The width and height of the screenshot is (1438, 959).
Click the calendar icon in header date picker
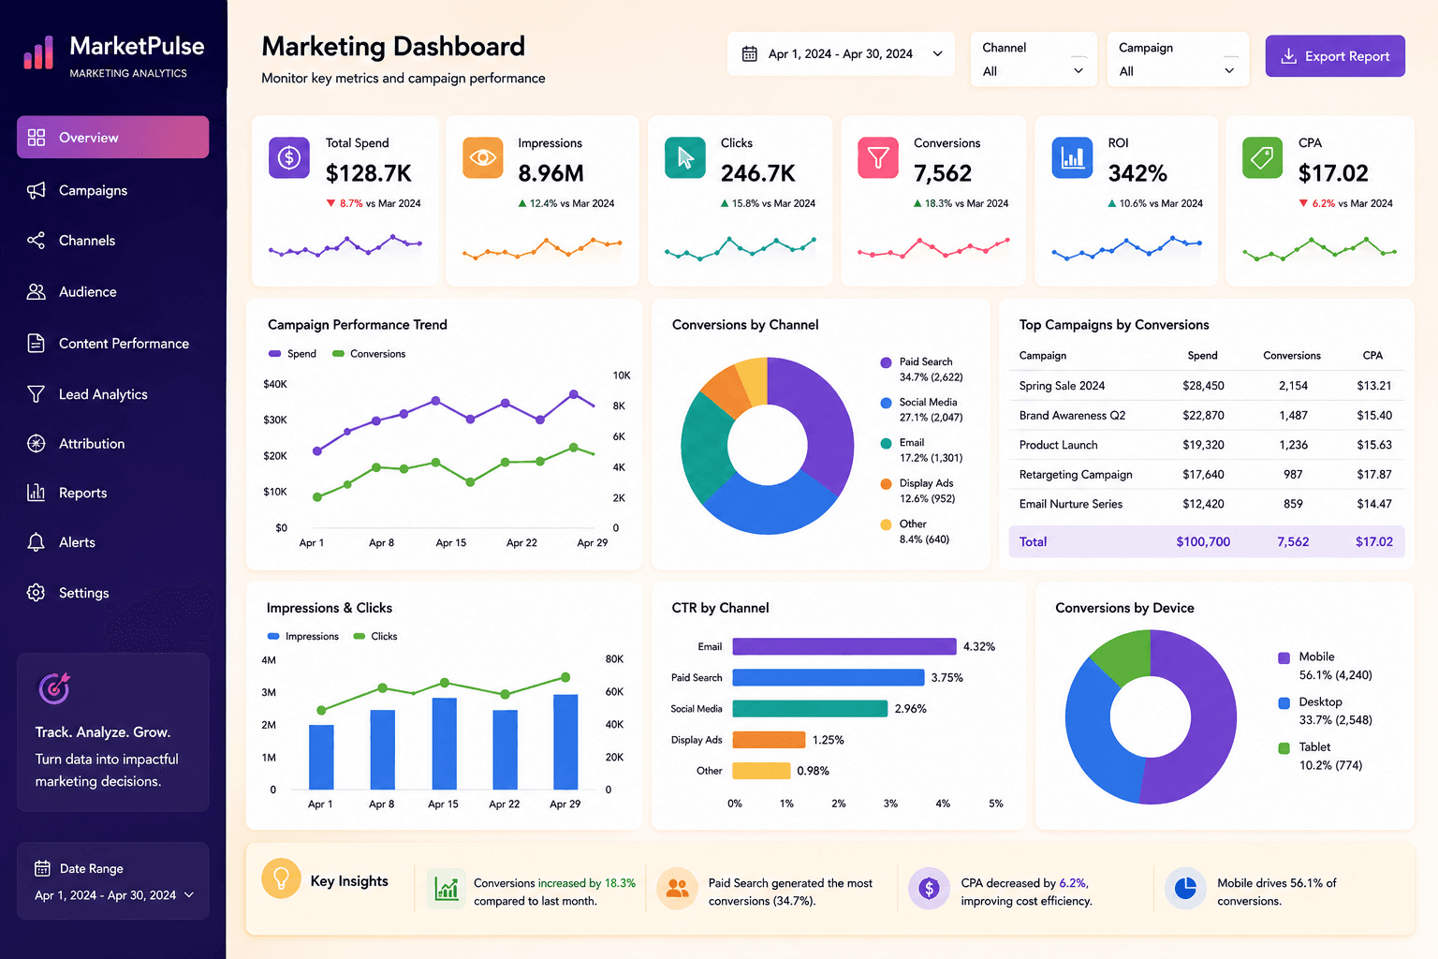coord(750,54)
